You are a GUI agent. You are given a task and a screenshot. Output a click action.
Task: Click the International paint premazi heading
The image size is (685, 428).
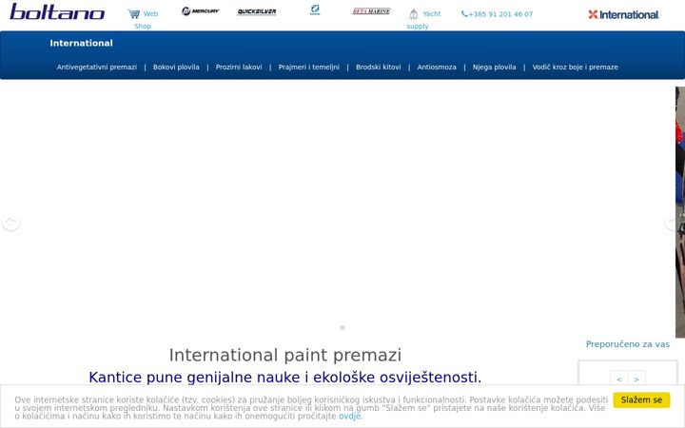click(285, 355)
